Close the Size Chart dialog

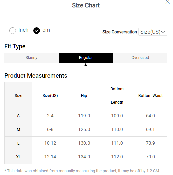pos(167,2)
